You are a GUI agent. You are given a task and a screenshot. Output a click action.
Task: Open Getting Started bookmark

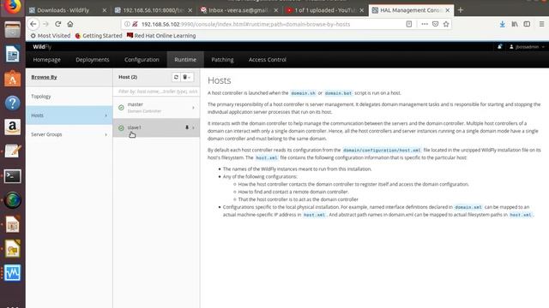(x=99, y=36)
